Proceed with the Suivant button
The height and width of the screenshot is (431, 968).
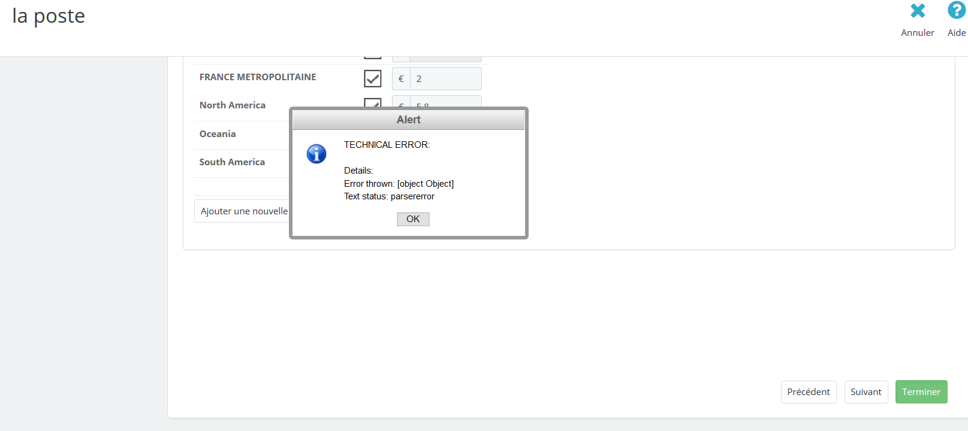[x=866, y=392]
